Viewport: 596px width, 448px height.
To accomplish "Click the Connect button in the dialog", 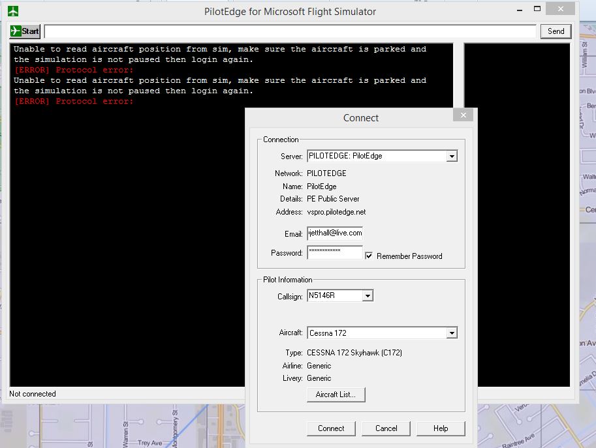I will [x=331, y=428].
